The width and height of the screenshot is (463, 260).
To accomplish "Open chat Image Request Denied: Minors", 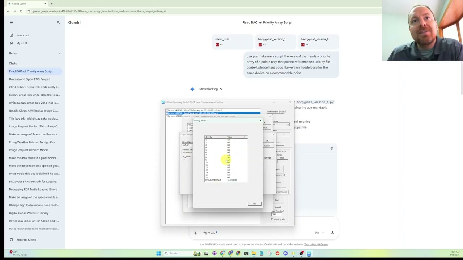I will coord(29,150).
